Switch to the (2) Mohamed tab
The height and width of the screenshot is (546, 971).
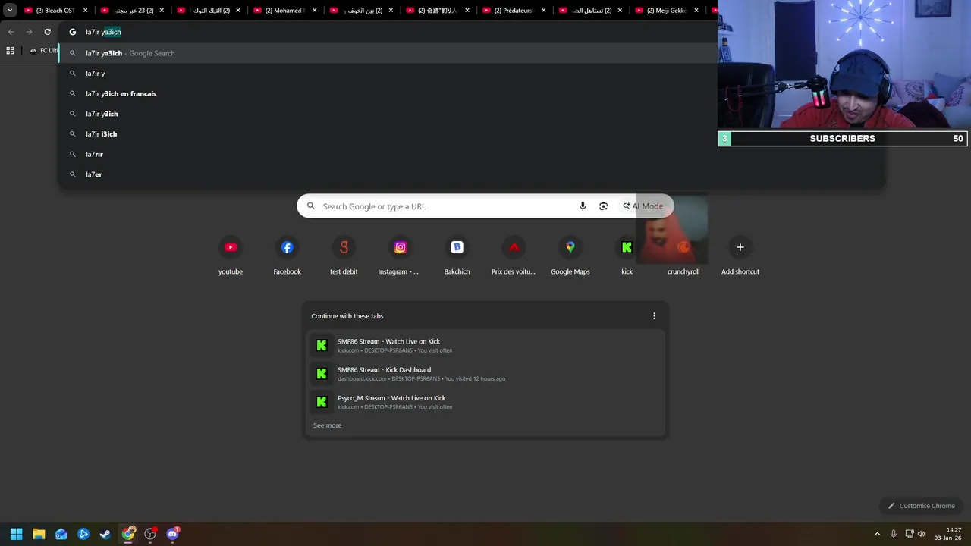tap(285, 11)
